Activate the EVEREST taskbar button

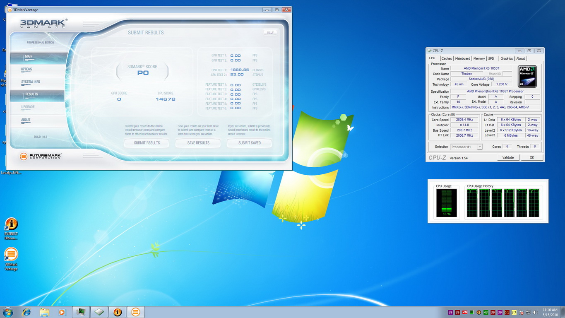pyautogui.click(x=118, y=312)
